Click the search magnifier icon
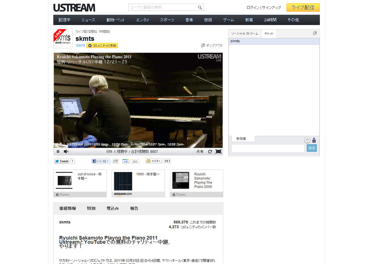 pos(200,7)
